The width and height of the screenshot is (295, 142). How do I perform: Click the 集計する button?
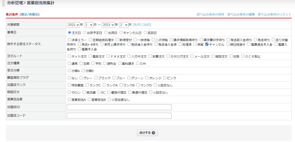(147, 133)
